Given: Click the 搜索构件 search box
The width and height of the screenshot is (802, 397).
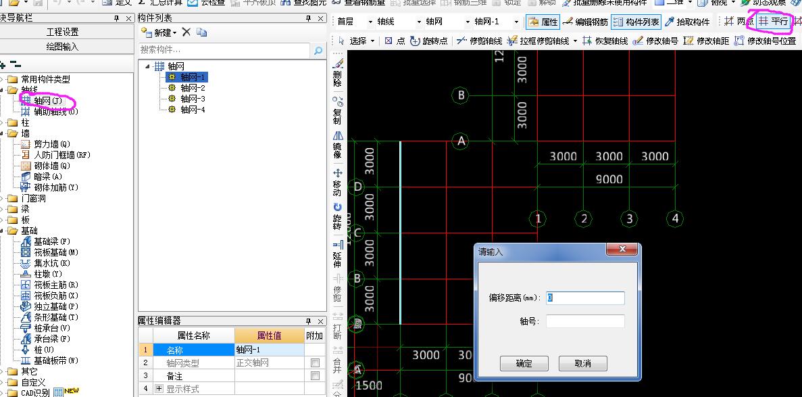Looking at the screenshot, I should [224, 50].
